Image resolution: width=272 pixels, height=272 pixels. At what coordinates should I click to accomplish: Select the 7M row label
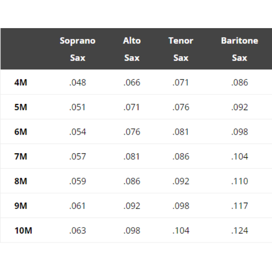[x=21, y=156]
